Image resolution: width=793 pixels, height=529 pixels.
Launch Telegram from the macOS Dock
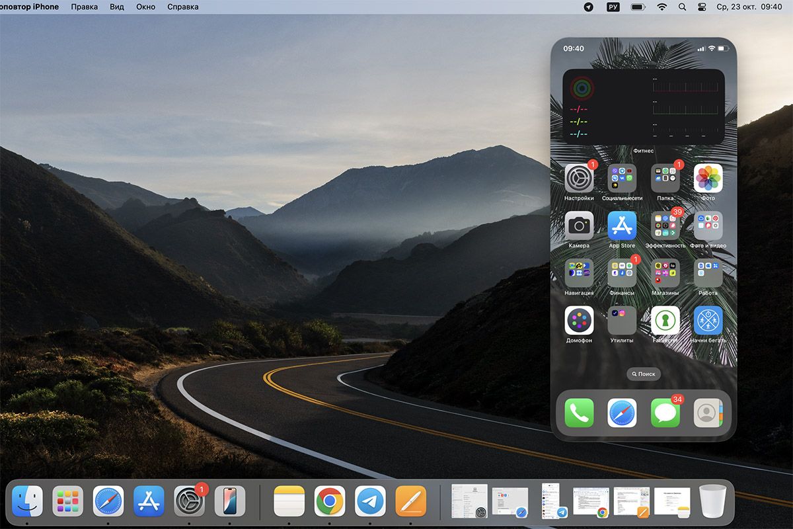click(x=370, y=501)
